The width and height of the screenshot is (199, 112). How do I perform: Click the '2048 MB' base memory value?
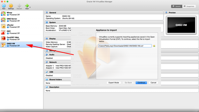tap(62, 26)
